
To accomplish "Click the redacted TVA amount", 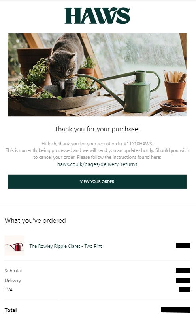I will coord(184,289).
